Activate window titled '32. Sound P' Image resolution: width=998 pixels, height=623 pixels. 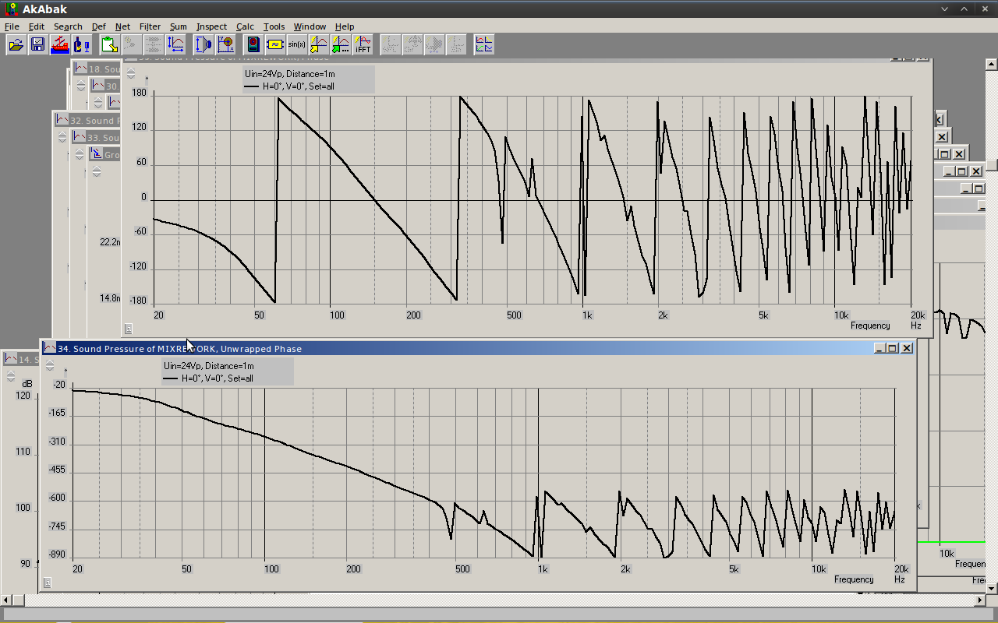click(87, 121)
